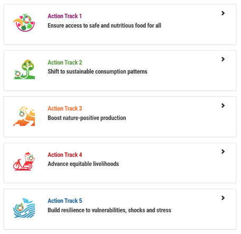Click the blue waves and fish icon
This screenshot has height=234, width=241.
(24, 208)
